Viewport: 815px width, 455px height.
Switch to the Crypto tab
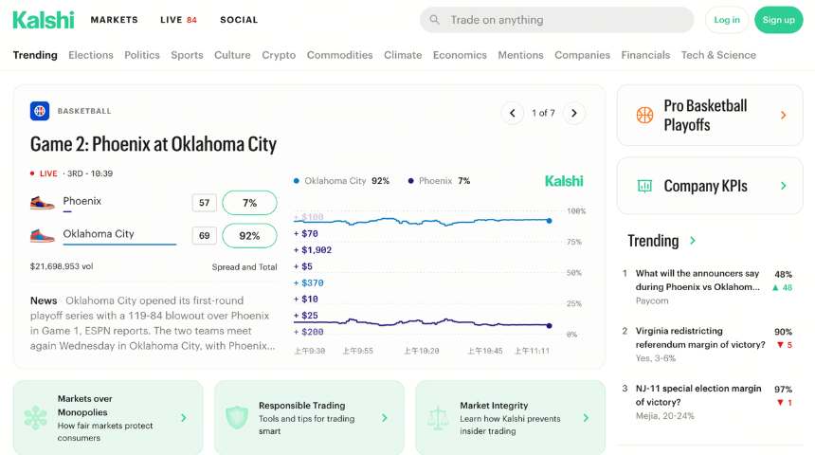tap(279, 55)
